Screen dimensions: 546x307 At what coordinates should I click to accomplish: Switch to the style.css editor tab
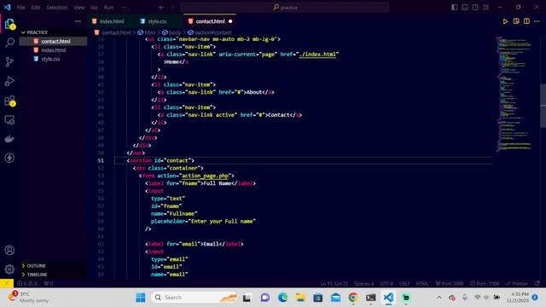click(157, 21)
